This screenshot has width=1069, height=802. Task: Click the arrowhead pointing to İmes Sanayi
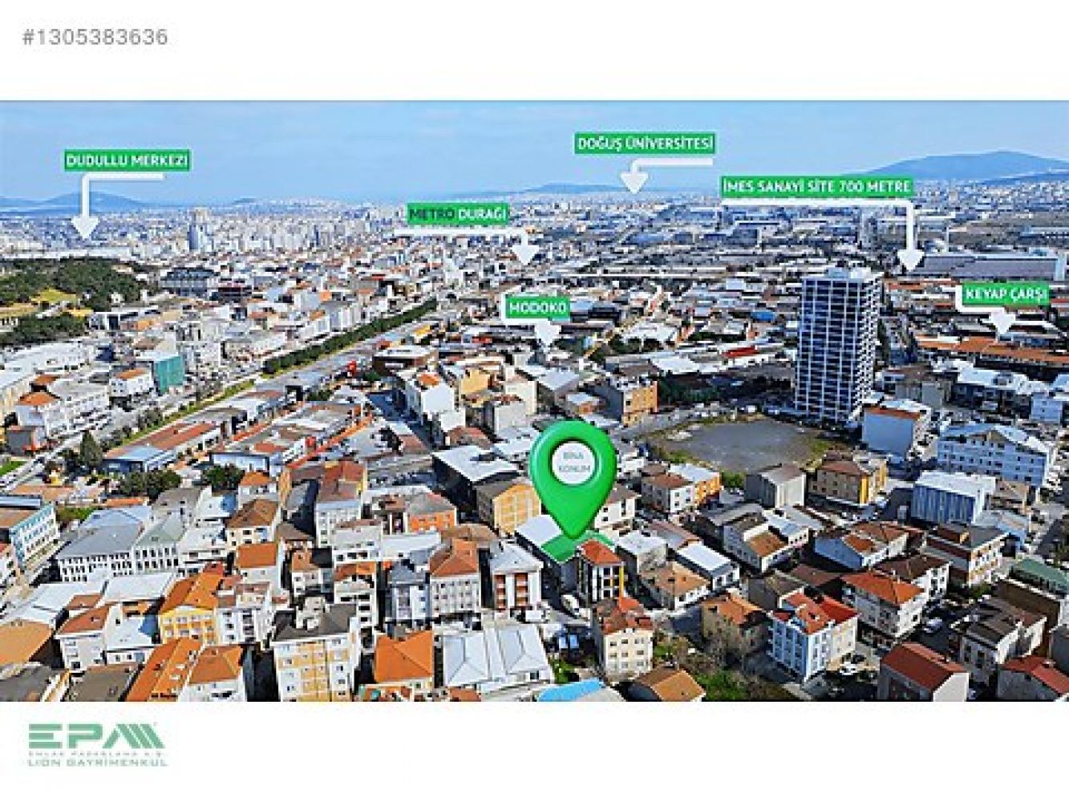pos(909,258)
